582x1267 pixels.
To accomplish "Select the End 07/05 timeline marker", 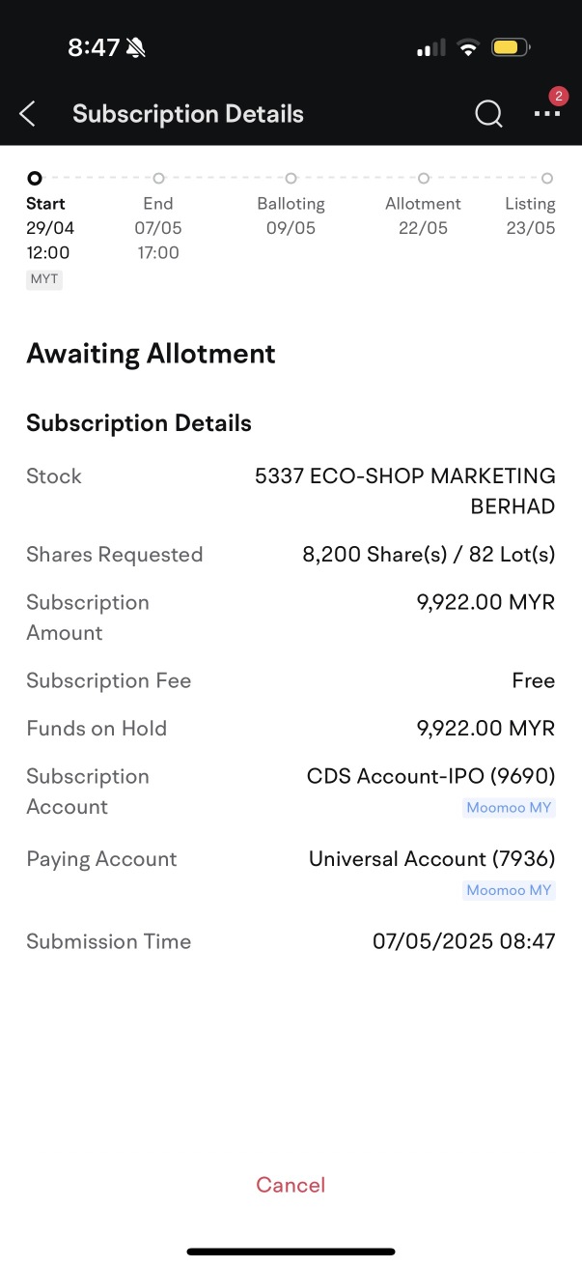I will (158, 178).
